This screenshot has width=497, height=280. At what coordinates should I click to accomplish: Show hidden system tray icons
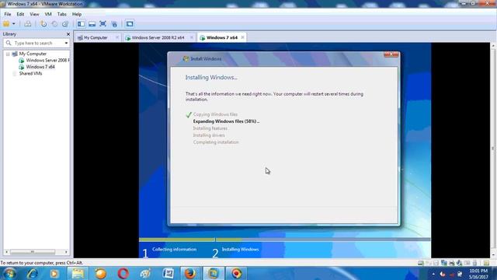433,274
